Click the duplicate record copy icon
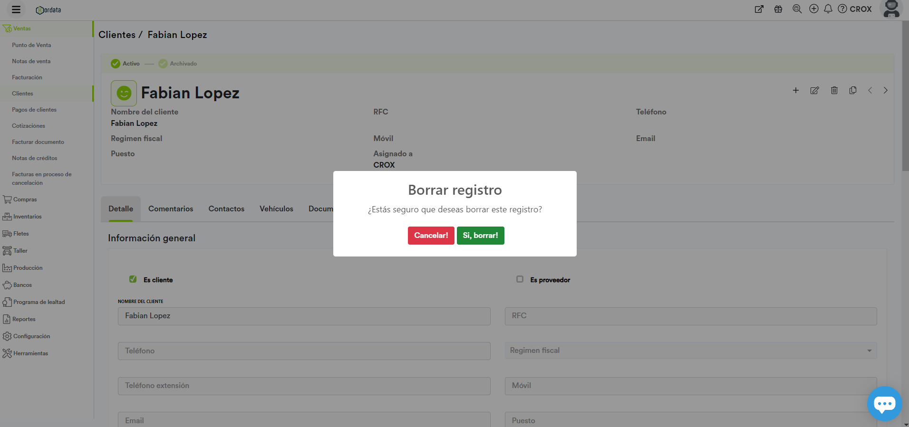 click(853, 90)
